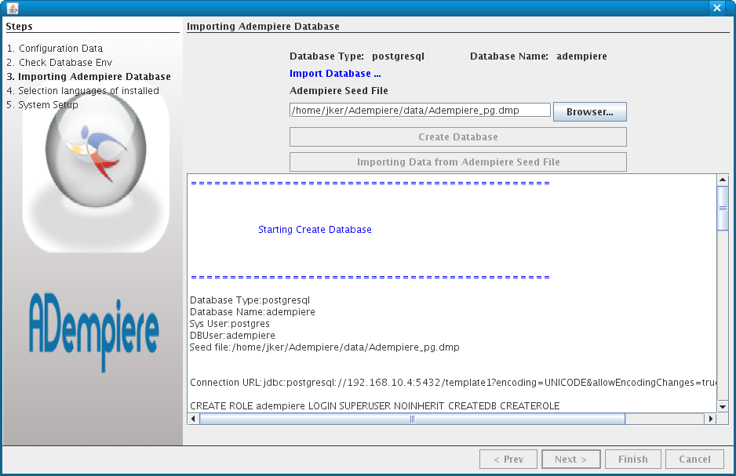Click Importing Data from Adempiere Seed File button
736x476 pixels.
click(457, 162)
